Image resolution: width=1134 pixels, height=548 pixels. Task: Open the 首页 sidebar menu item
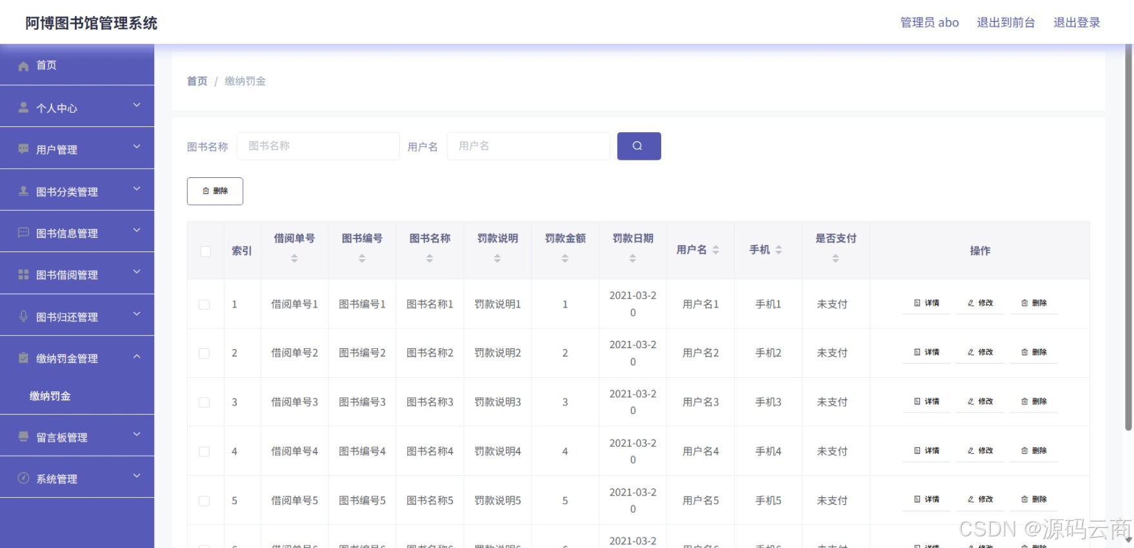tap(77, 65)
